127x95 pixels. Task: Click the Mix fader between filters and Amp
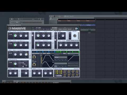(56, 40)
